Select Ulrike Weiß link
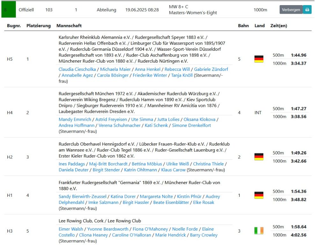The height and width of the screenshot is (245, 315). click(x=178, y=164)
